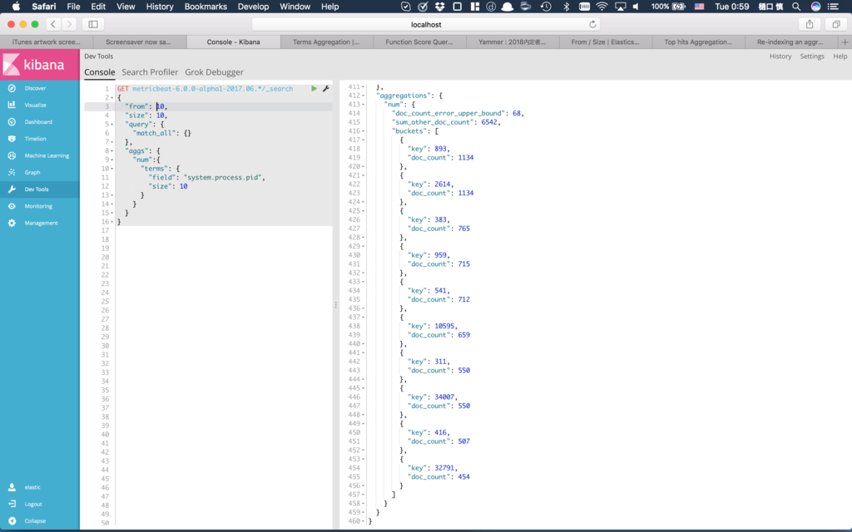Click the key 10595 in response
This screenshot has height=532, width=852.
444,326
